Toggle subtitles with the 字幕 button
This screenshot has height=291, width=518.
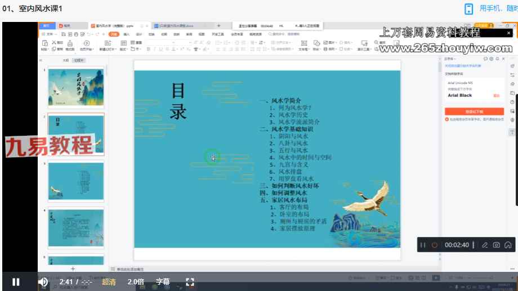(x=163, y=282)
